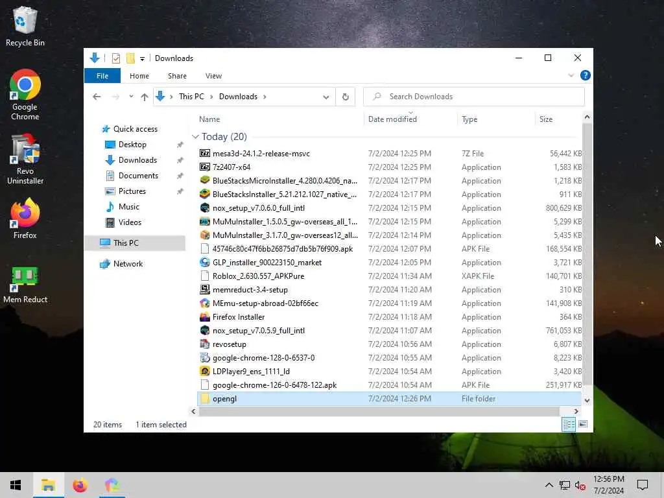Screen dimensions: 664x498
Task: Sort by the Date modified column header
Action: point(410,119)
